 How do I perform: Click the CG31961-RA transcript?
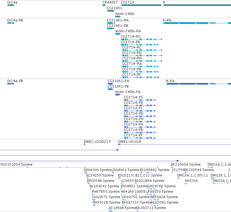[x=111, y=23]
